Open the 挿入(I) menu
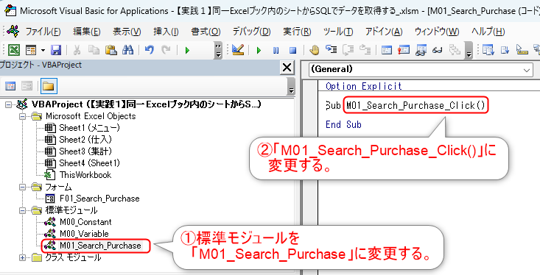The width and height of the screenshot is (540, 275). coord(166,32)
